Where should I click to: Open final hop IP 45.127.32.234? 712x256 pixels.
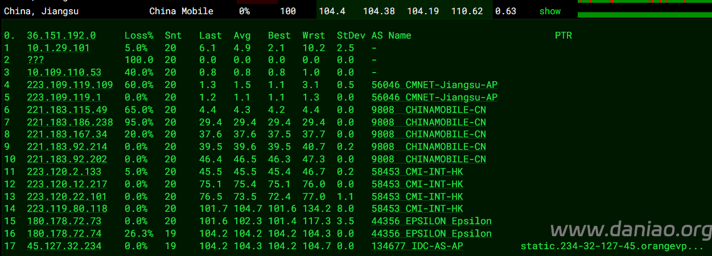[64, 246]
